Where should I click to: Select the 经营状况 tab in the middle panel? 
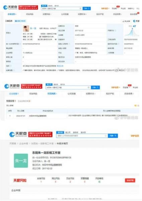[91, 93]
